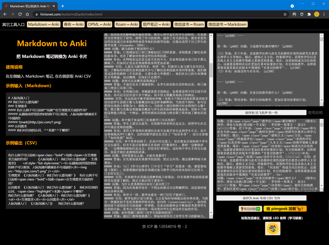The image size is (329, 245).
Task: Click 如有改进建议，请联系 LEO 老师 text
Action: pyautogui.click(x=272, y=218)
